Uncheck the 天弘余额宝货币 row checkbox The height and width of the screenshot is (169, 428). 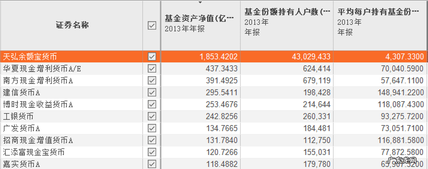tap(152, 57)
